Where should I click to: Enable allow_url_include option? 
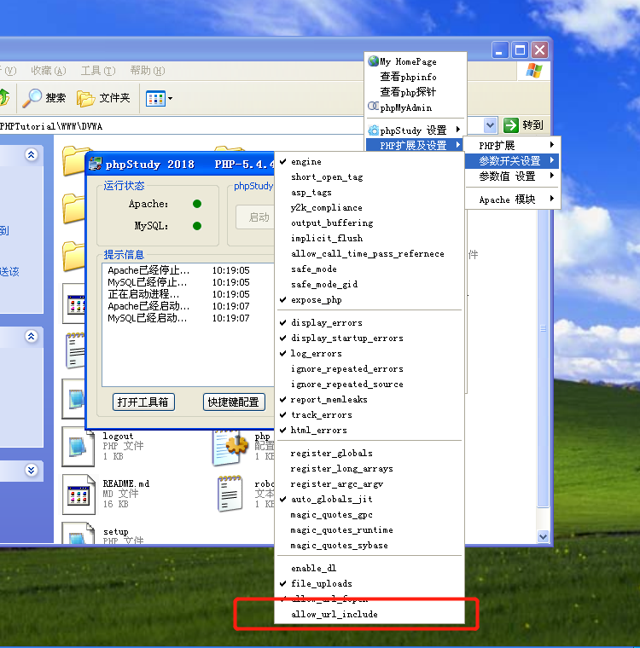point(369,614)
